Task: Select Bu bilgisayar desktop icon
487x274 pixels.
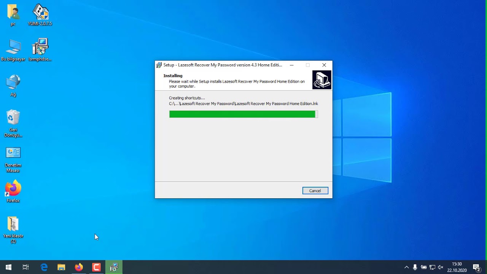Action: [x=13, y=50]
